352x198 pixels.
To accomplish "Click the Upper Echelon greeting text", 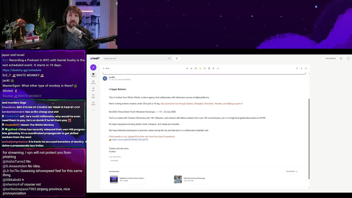I will (x=119, y=89).
